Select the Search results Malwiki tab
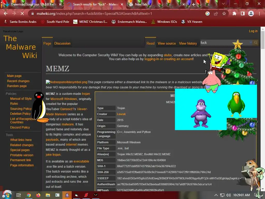The image size is (265, 199). coord(95,4)
